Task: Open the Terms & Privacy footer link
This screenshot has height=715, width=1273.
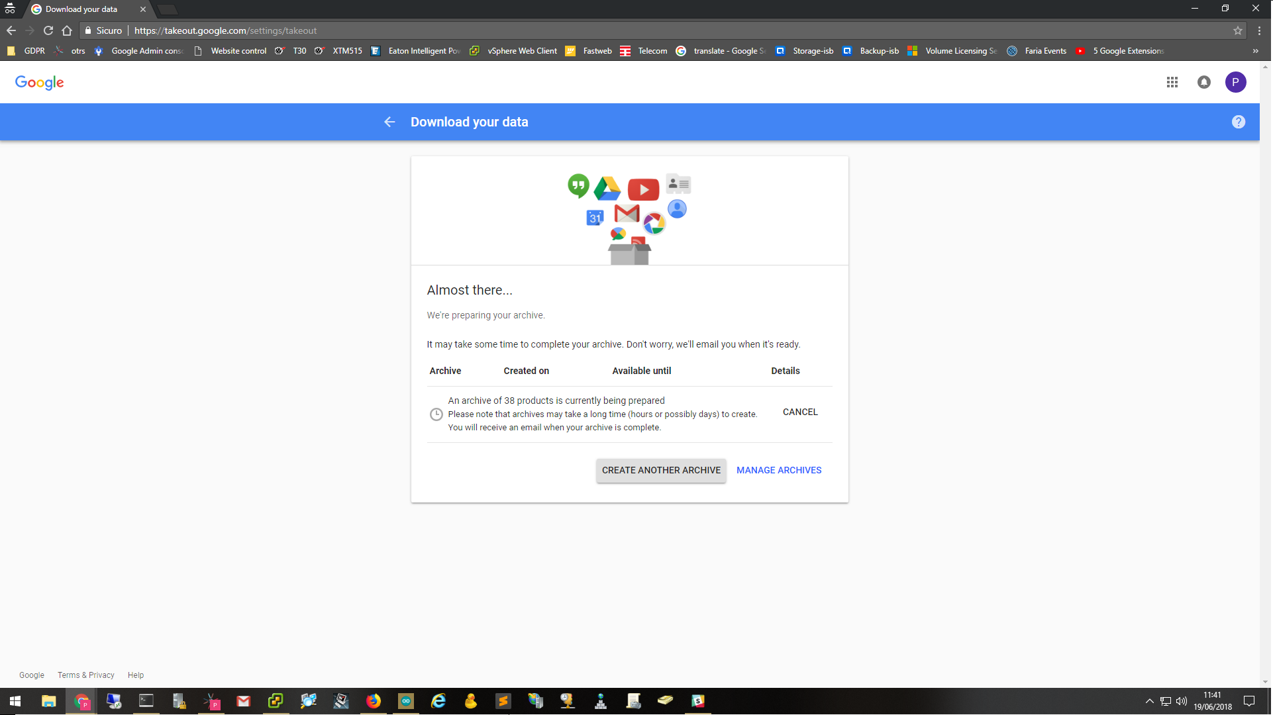Action: click(86, 675)
